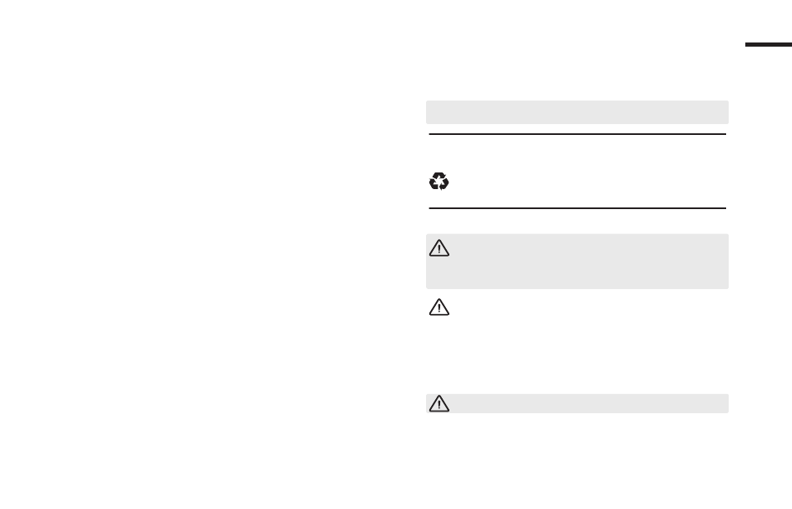This screenshot has width=792, height=509.
Task: Click the recycling symbol icon
Action: 439,181
